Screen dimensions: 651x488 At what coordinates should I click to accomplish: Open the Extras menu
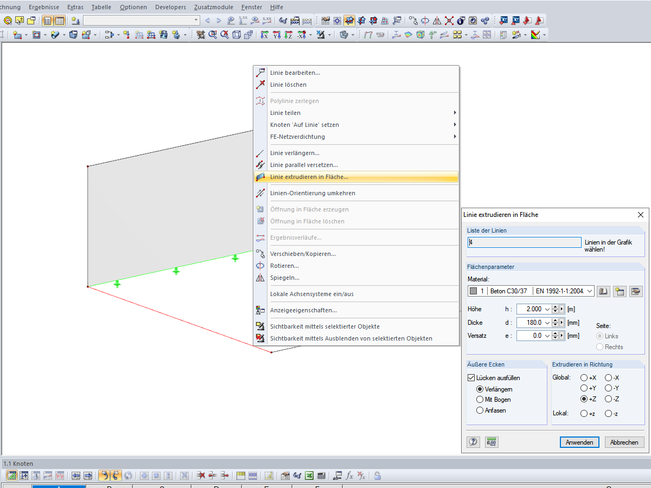point(75,7)
